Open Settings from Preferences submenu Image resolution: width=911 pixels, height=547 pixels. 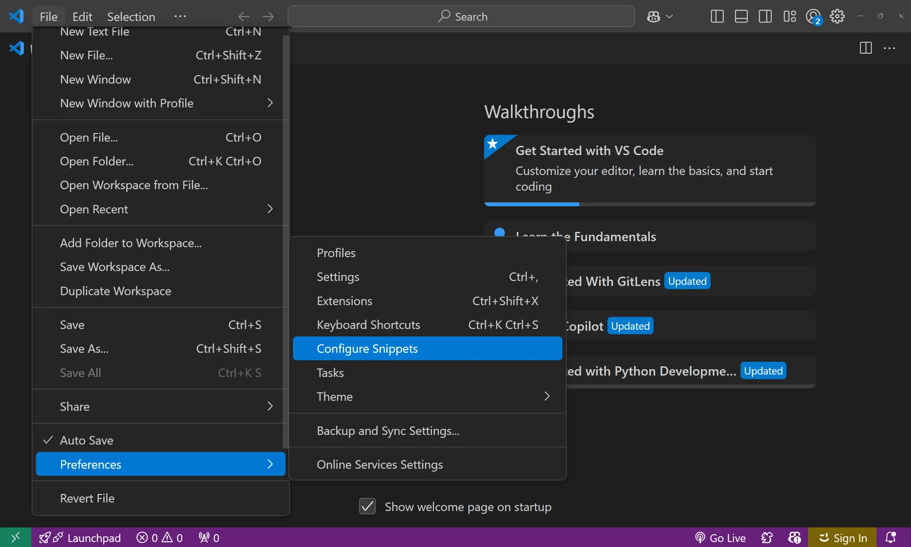pos(427,276)
